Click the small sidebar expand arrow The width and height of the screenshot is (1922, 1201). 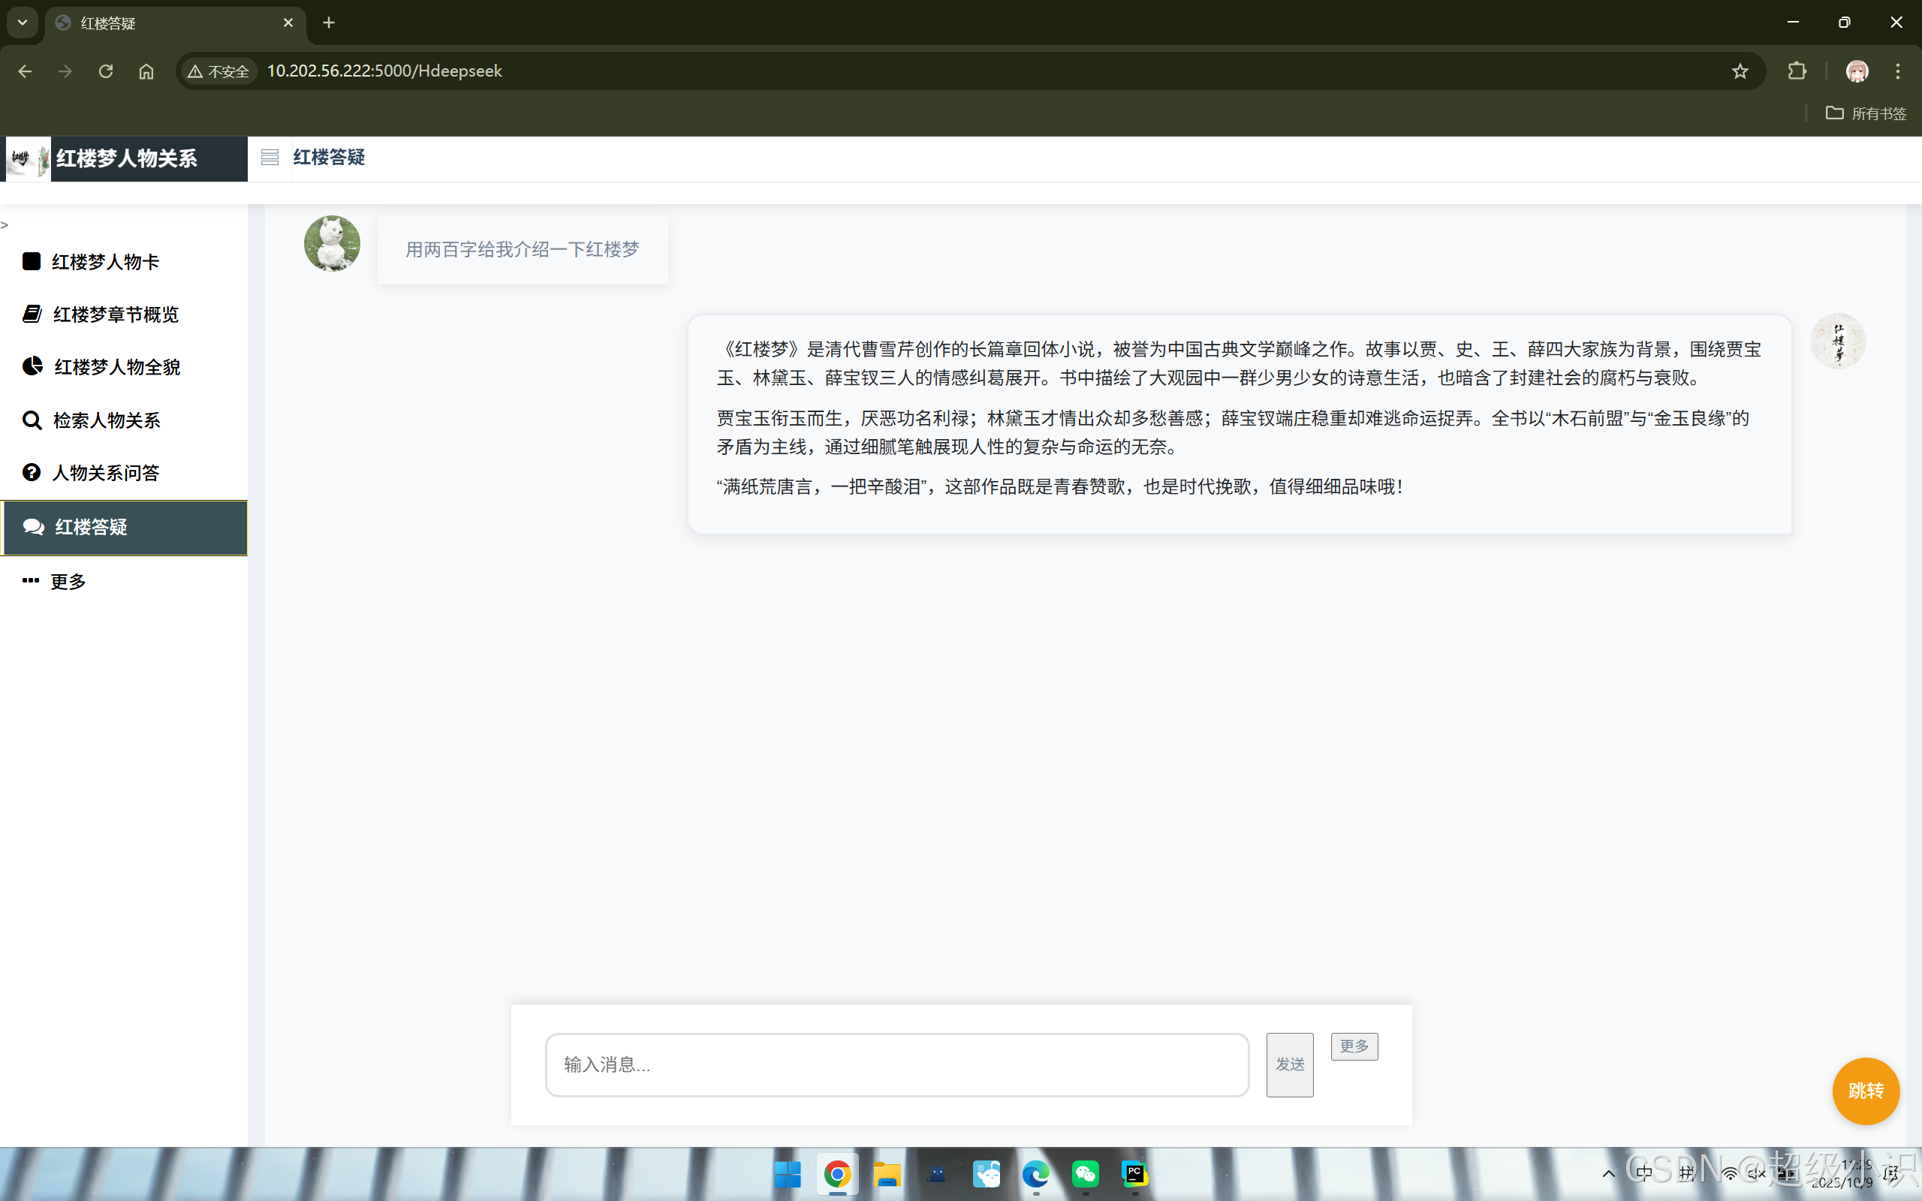pyautogui.click(x=5, y=226)
